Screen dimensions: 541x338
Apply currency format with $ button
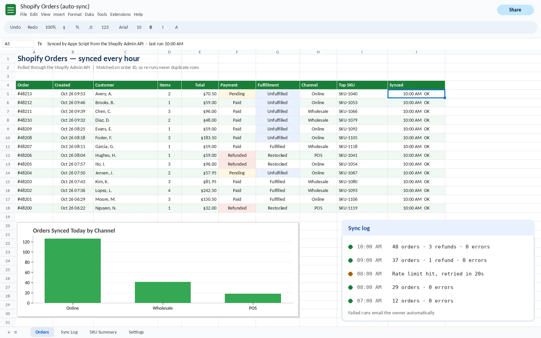(64, 27)
